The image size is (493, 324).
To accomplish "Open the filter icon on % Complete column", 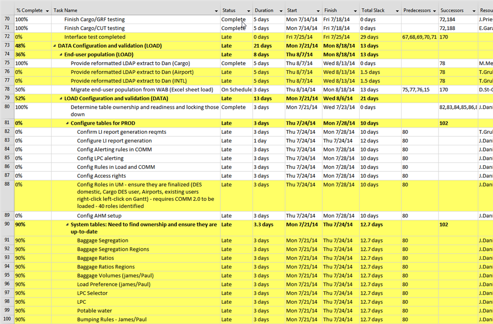I will tap(46, 10).
